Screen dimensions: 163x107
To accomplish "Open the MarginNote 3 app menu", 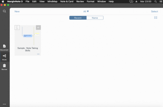I will pyautogui.click(x=15, y=1).
